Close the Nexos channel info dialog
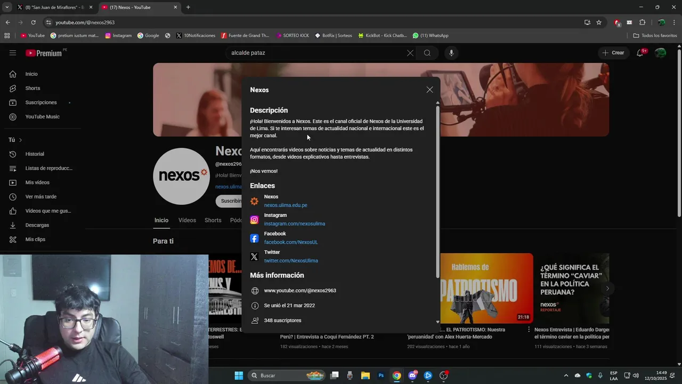The height and width of the screenshot is (384, 682). click(x=429, y=90)
